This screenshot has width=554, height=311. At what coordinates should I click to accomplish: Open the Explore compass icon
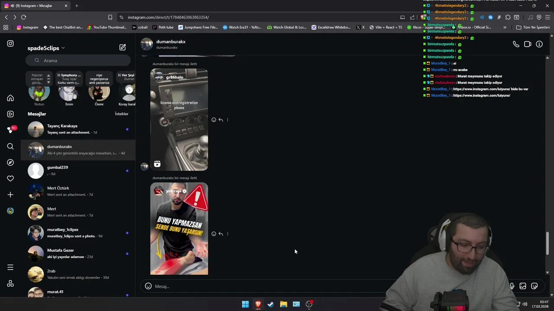10,162
